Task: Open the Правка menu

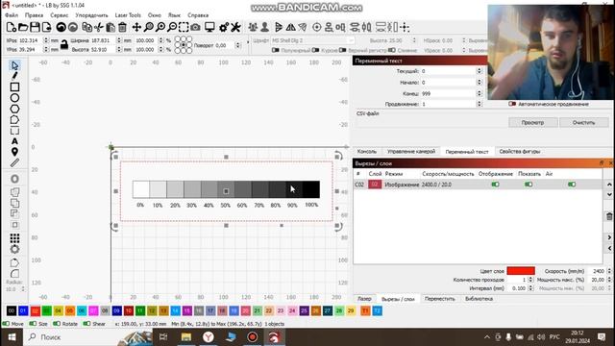Action: (x=35, y=15)
